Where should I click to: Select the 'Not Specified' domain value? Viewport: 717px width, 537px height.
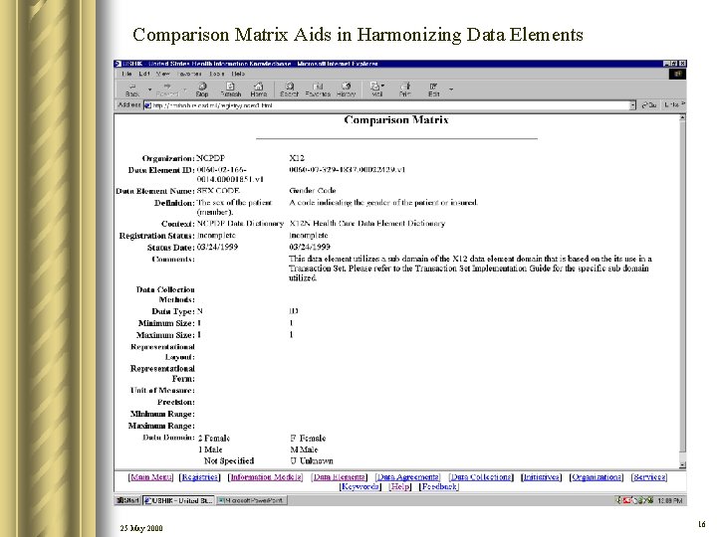point(229,461)
